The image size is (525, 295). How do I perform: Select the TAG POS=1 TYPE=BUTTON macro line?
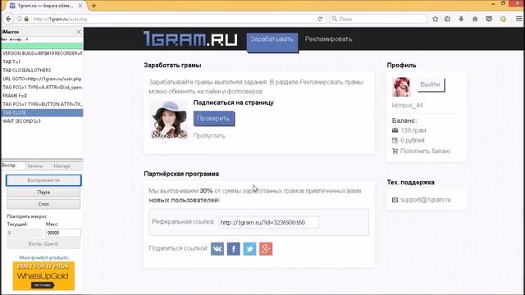[42, 104]
